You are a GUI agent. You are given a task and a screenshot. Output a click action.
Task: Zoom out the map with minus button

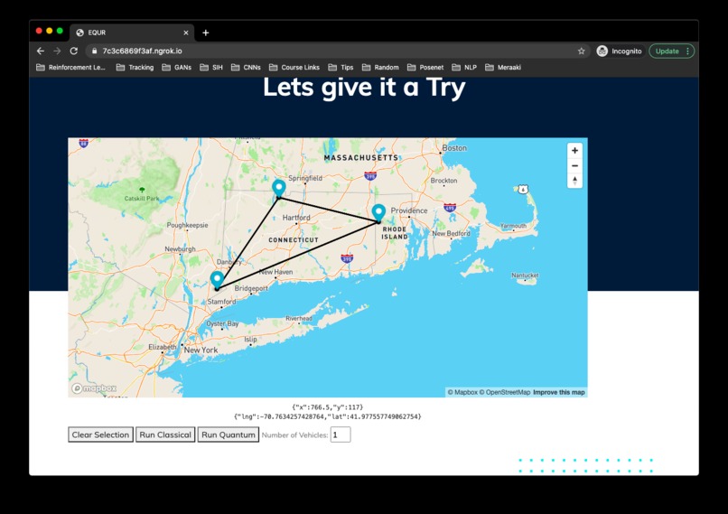(574, 165)
